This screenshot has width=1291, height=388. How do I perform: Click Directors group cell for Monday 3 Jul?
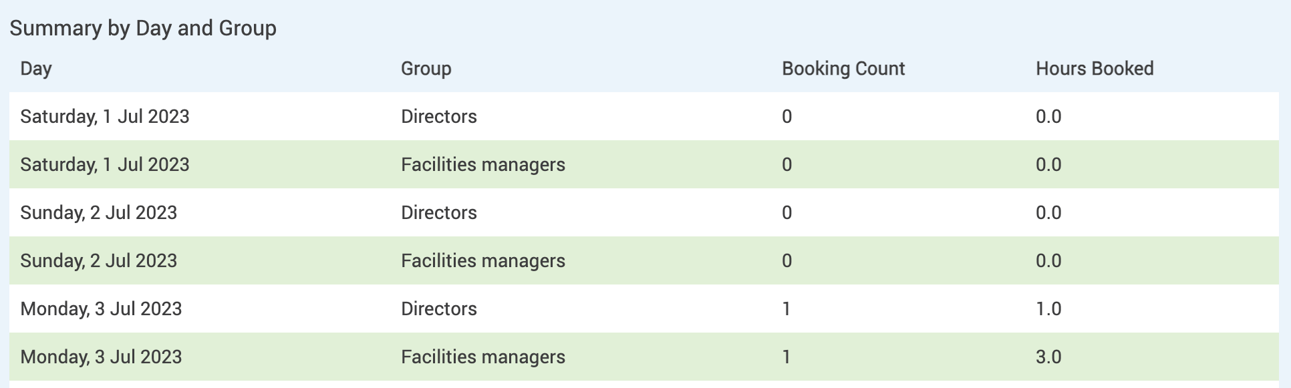438,309
